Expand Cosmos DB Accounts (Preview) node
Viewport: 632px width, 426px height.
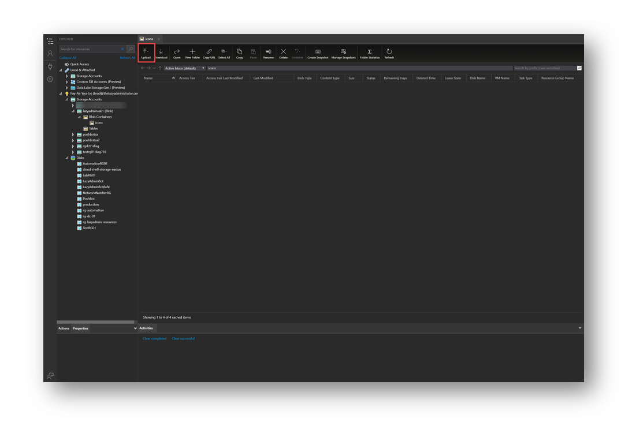pos(67,82)
